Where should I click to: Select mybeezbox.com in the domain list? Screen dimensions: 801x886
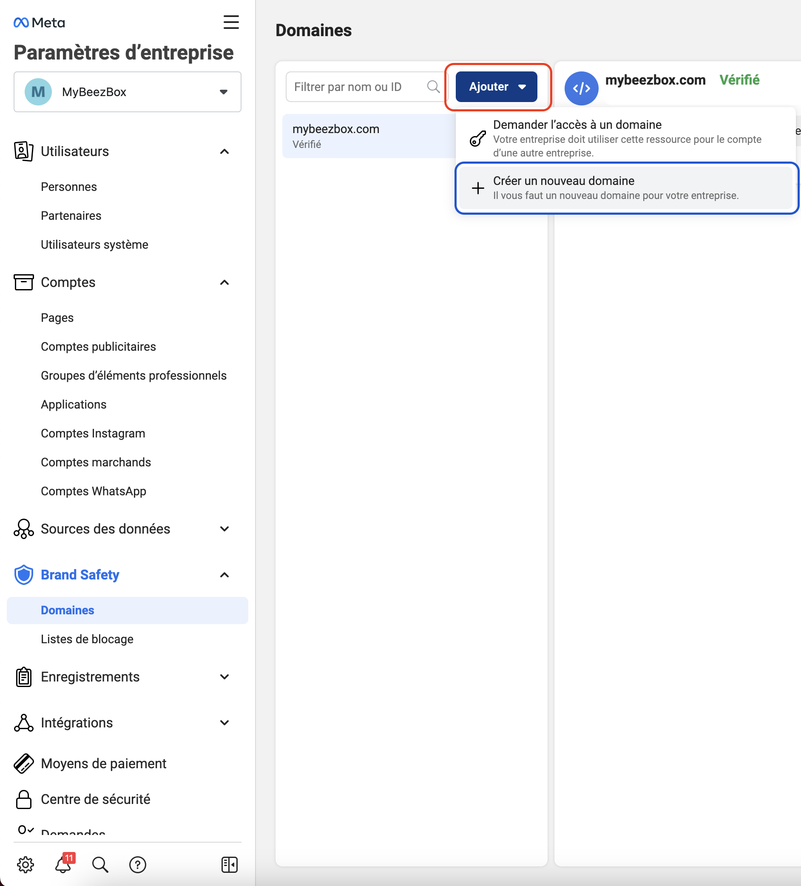tap(369, 136)
